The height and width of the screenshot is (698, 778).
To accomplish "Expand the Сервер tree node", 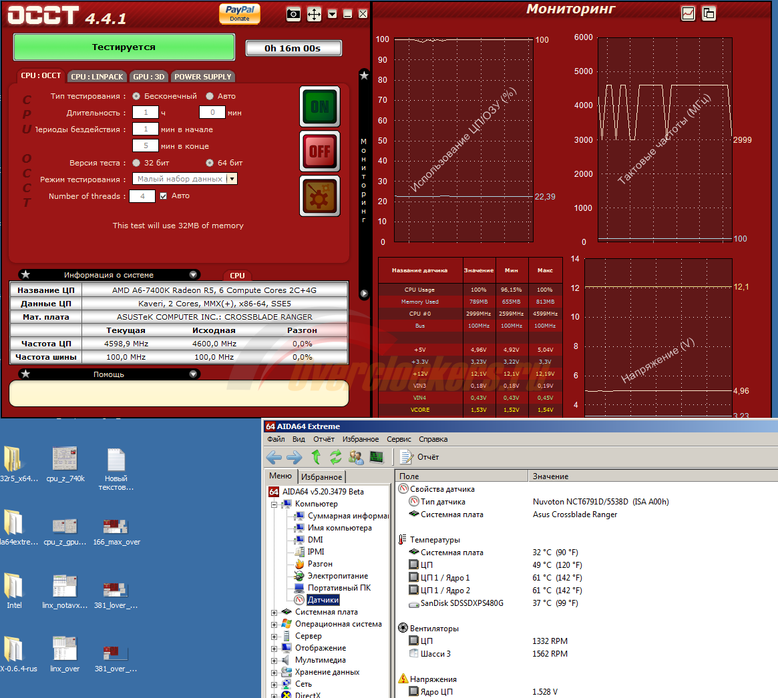I will click(x=274, y=637).
